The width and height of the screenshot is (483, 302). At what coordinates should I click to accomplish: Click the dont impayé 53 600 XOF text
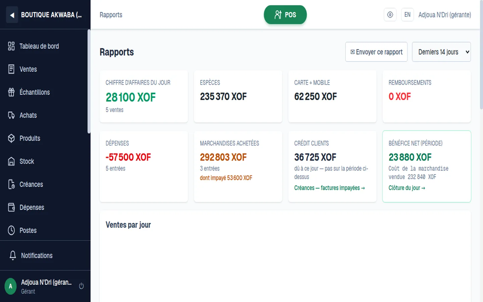click(x=226, y=178)
